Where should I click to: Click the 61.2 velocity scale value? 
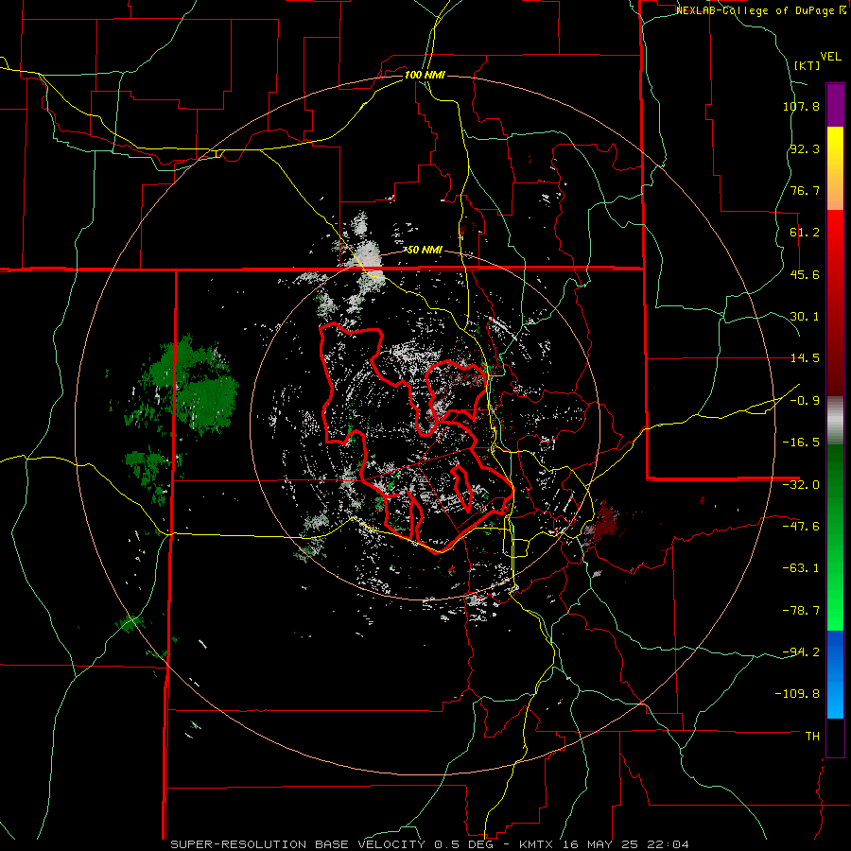click(x=805, y=233)
